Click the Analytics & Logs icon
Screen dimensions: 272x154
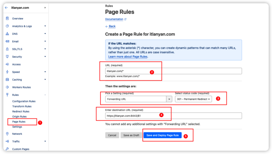(7, 26)
